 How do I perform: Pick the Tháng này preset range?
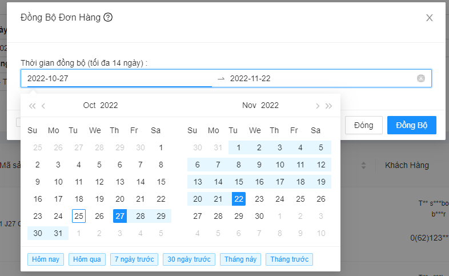[x=240, y=259]
